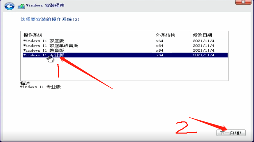Screen dimensions: 254x142
Task: Select Windows 11 家庭版 row
Action: 125,41
